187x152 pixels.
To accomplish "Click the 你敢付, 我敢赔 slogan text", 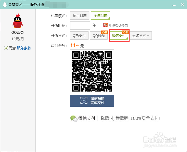I will [x=130, y=119].
